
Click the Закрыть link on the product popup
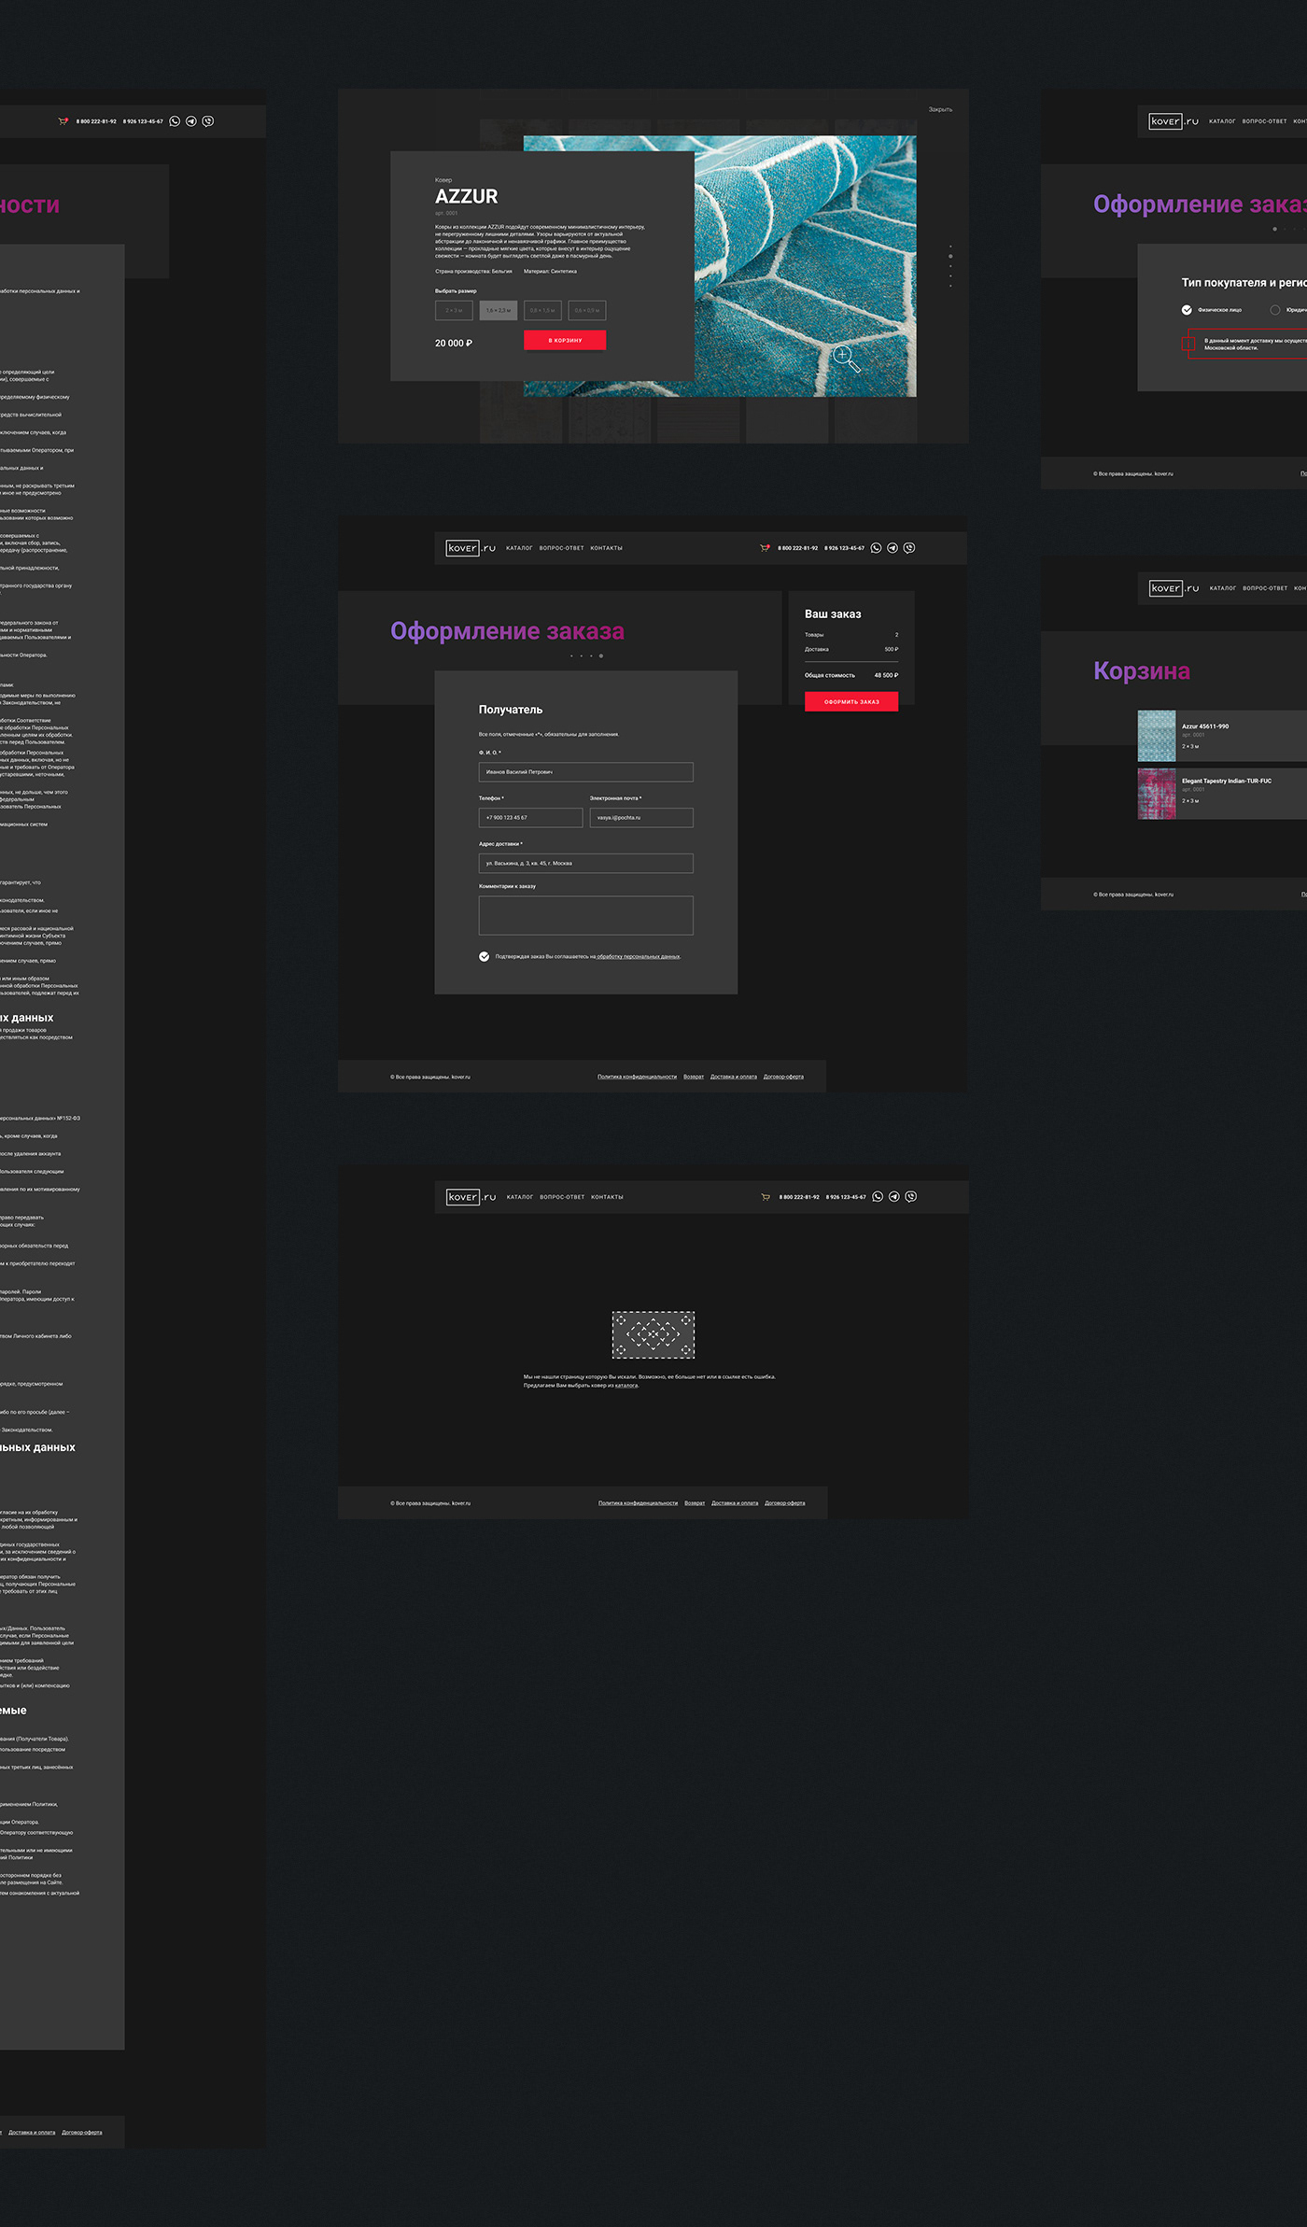[x=940, y=110]
